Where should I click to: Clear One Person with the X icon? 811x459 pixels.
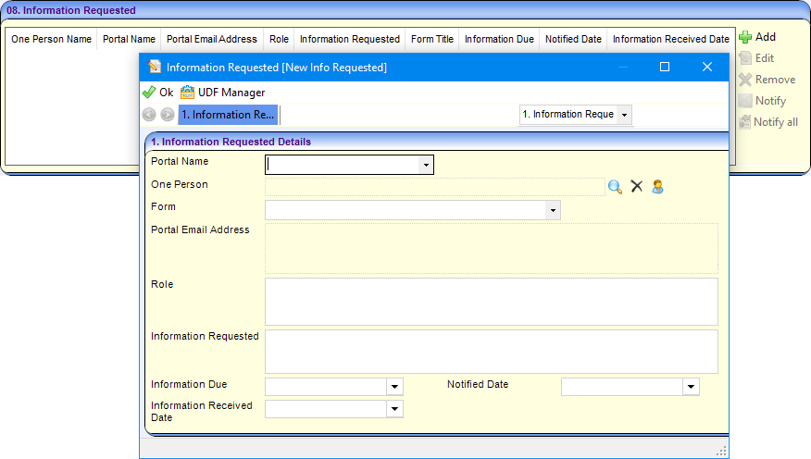637,186
